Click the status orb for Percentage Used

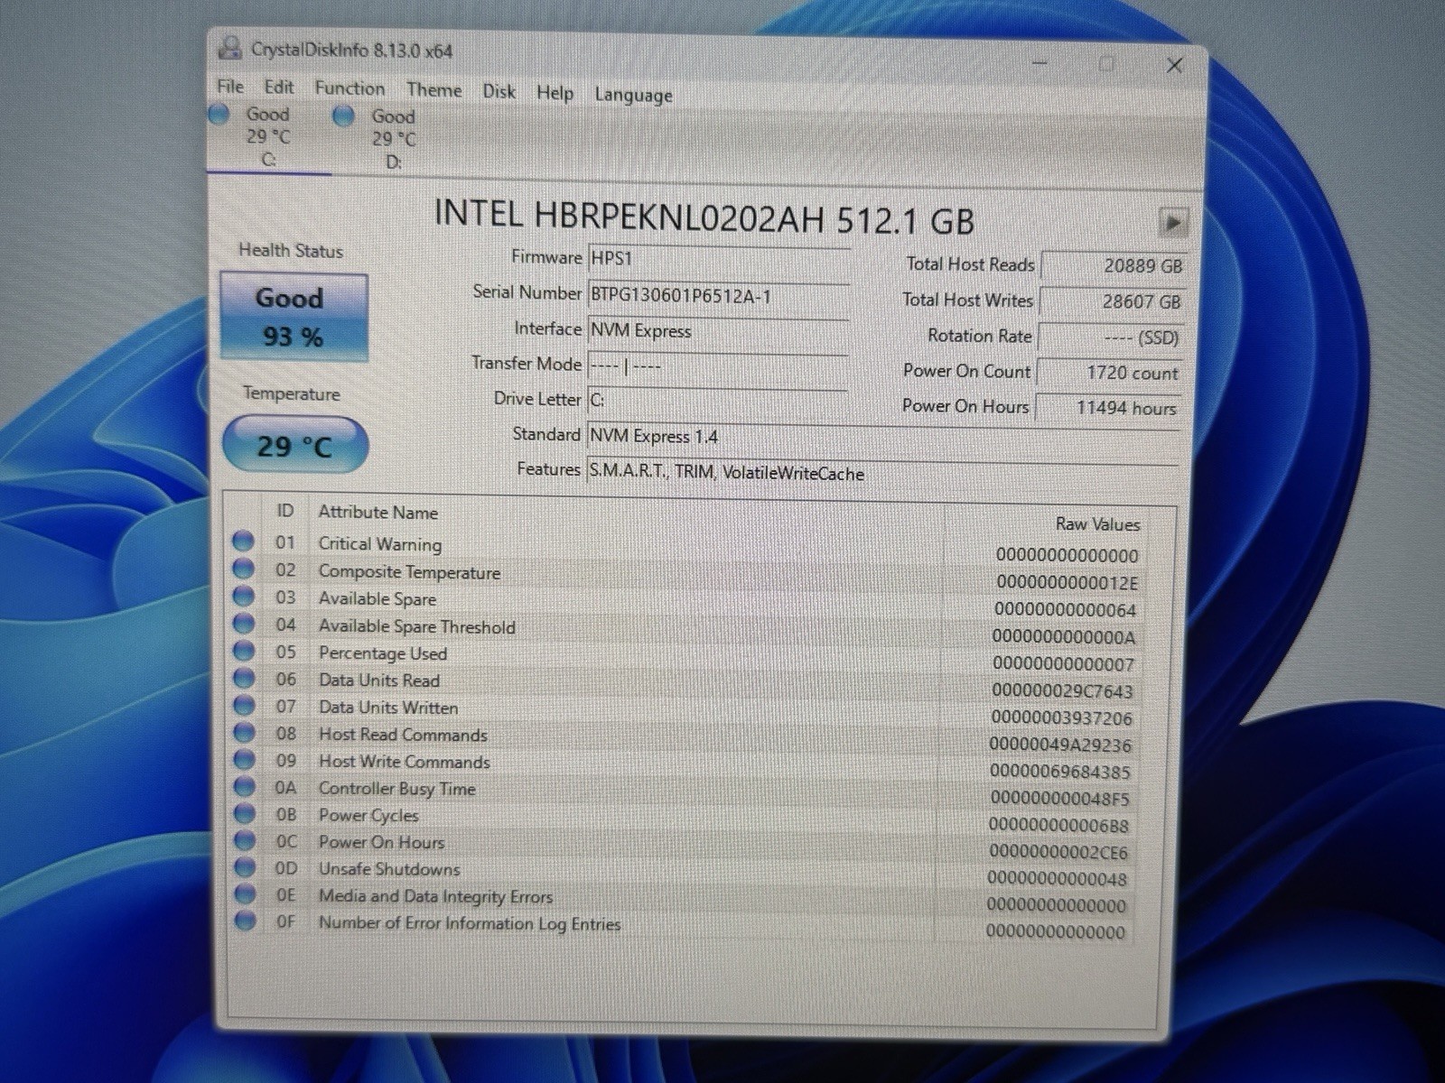(x=243, y=650)
